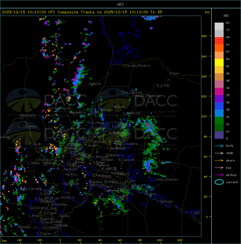Click the '-40' km mark on bottom axis
This screenshot has width=241, height=244.
[19, 240]
